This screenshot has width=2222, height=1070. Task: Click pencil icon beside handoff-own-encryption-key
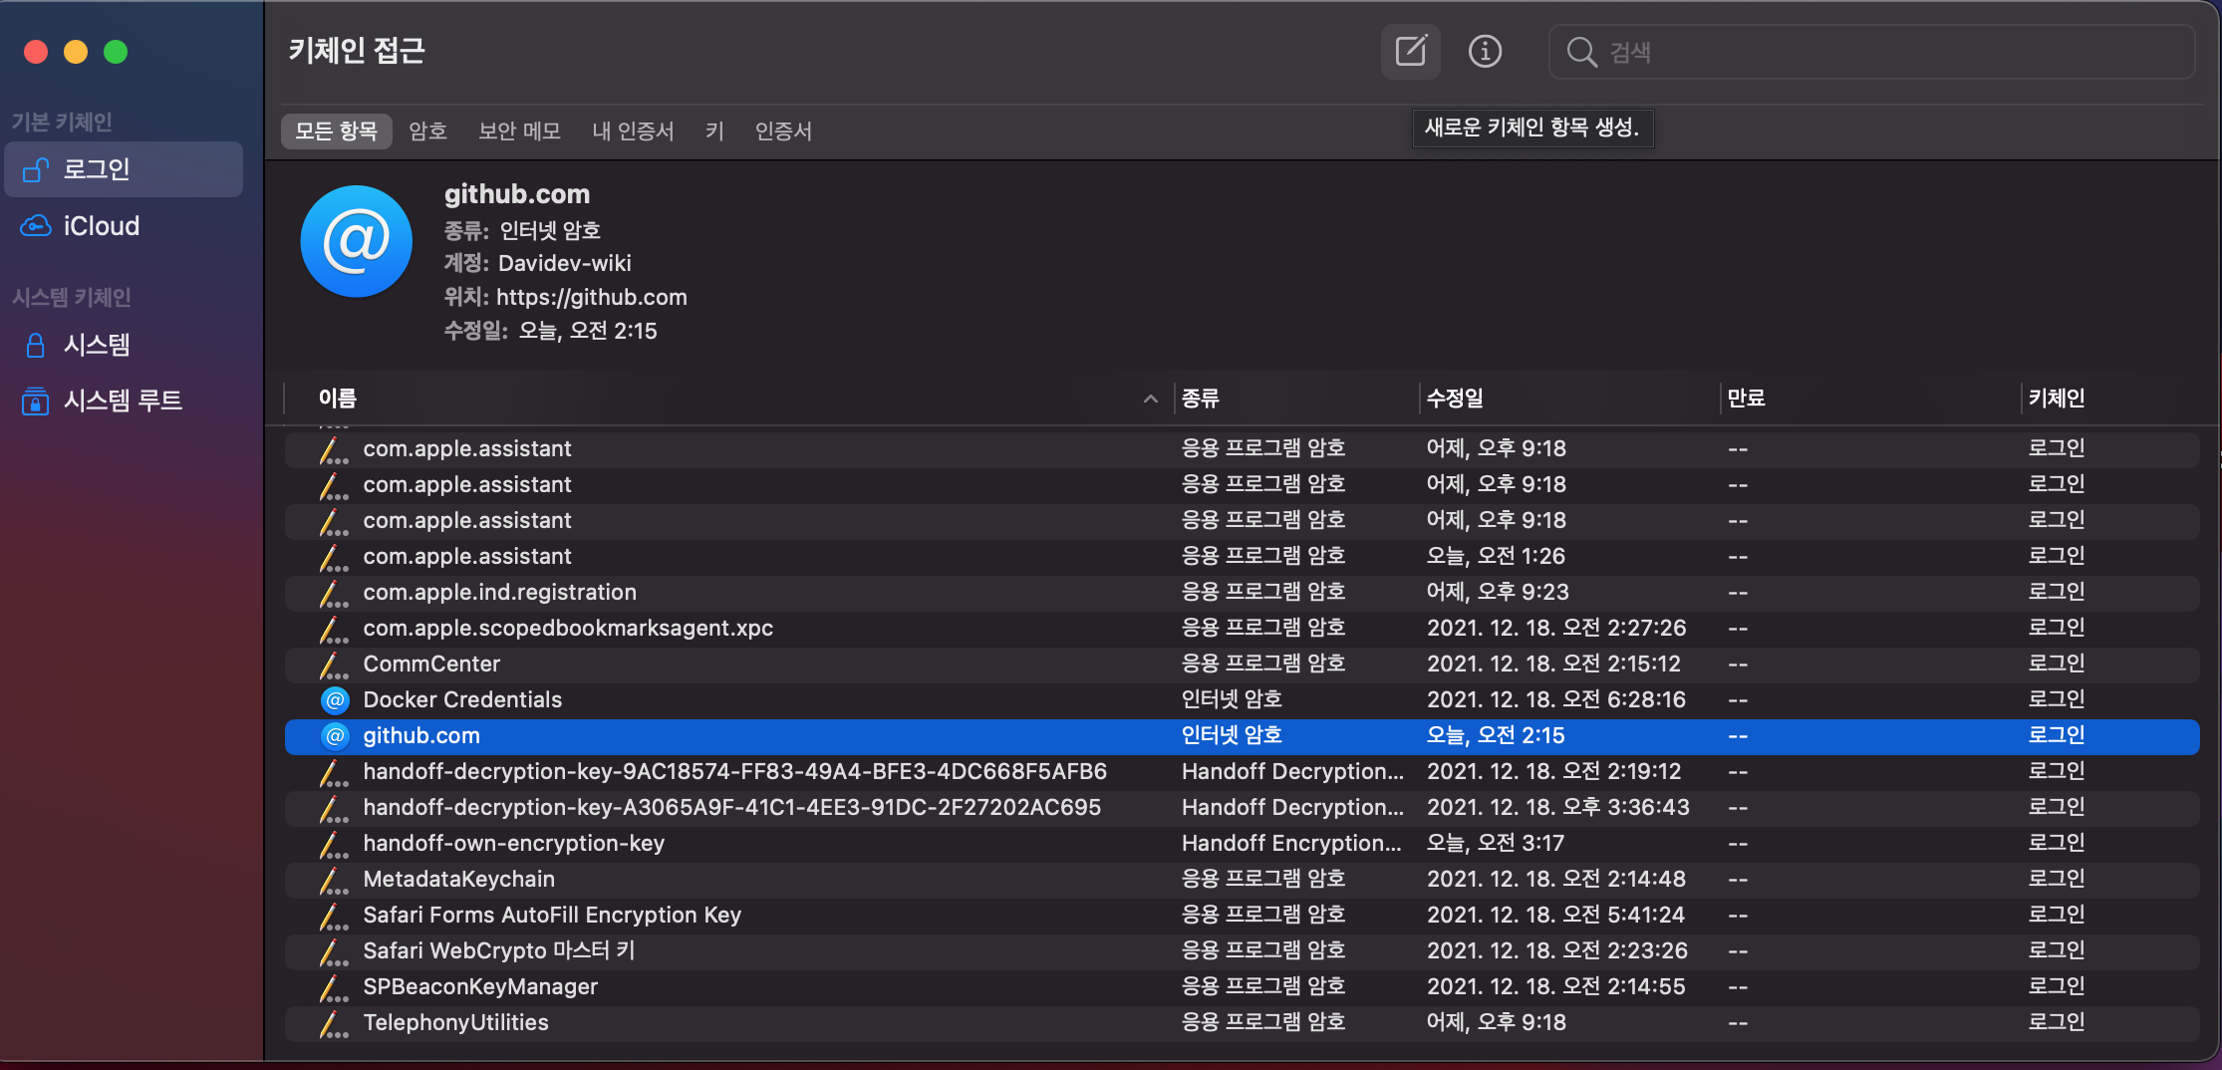[x=334, y=844]
